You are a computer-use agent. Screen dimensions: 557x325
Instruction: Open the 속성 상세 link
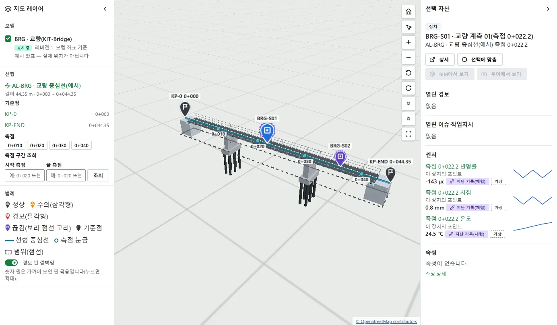(435, 274)
